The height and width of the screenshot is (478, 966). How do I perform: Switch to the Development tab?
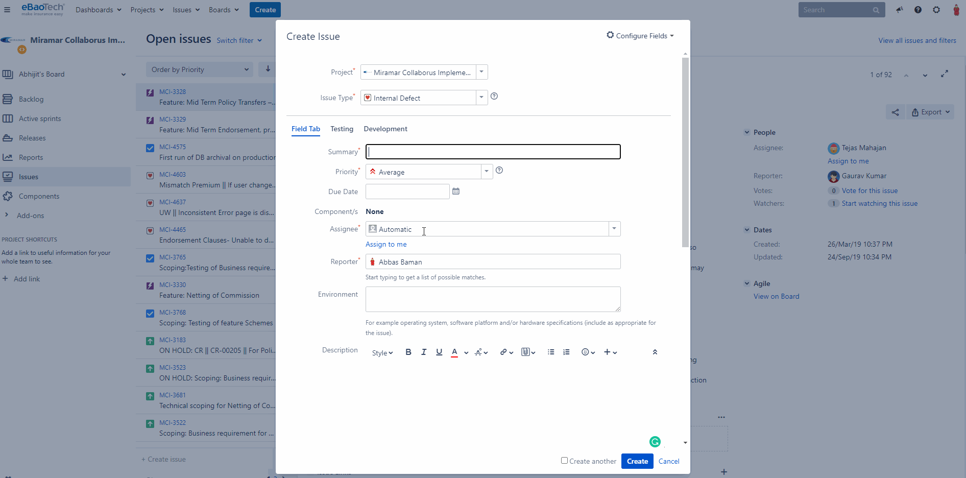point(385,129)
